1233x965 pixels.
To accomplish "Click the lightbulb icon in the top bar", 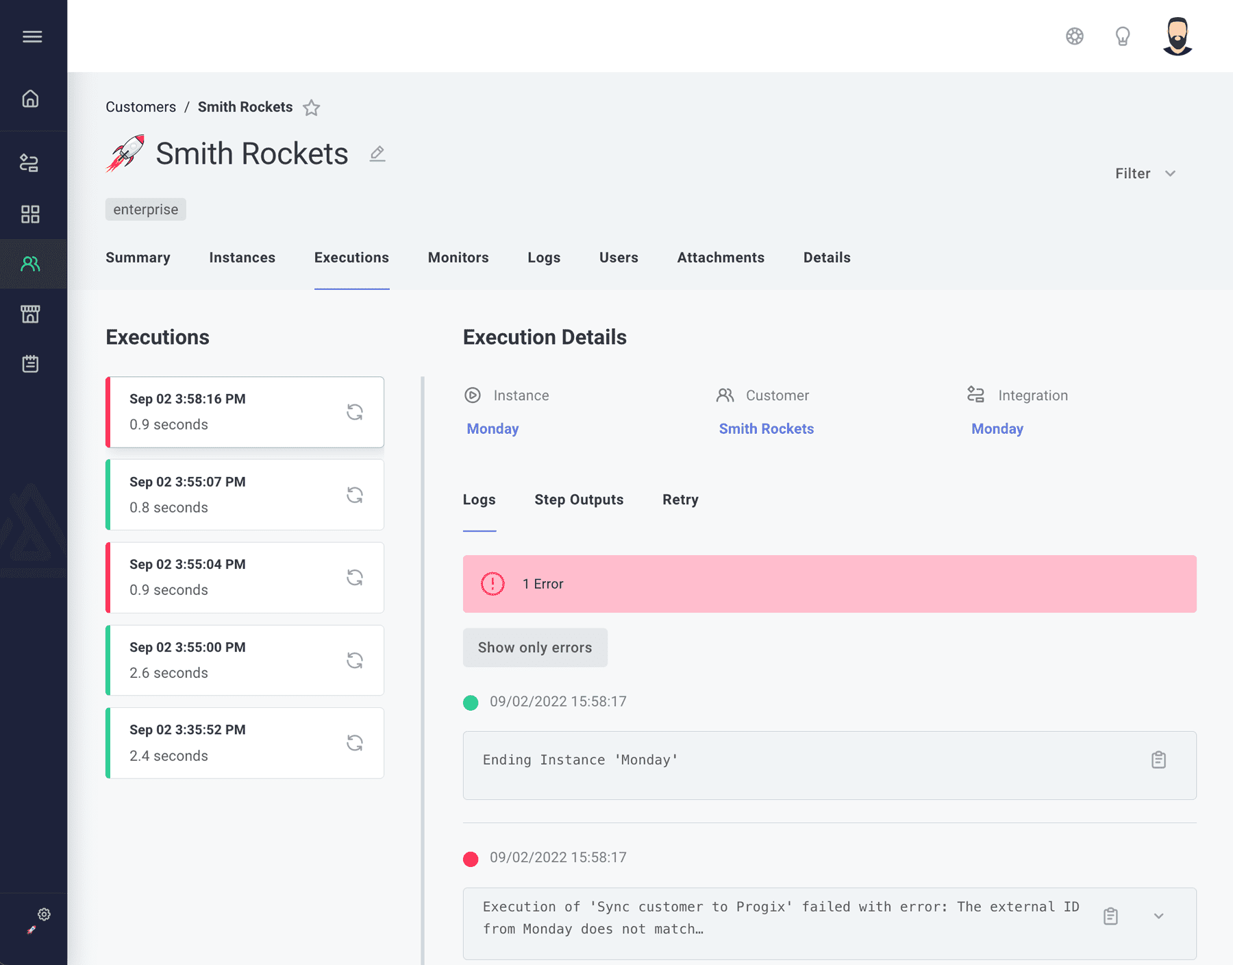I will click(x=1122, y=36).
